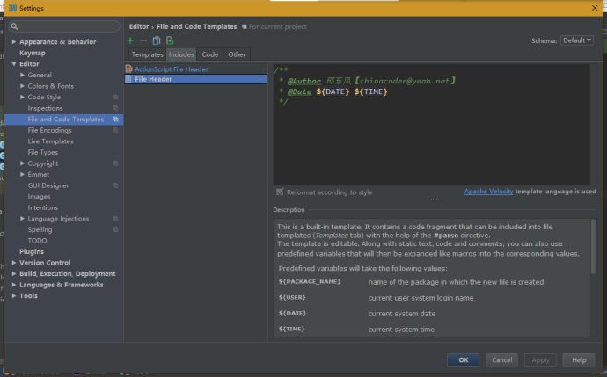This screenshot has height=377, width=607.
Task: Click the For current project icon in breadcrumb
Action: [x=245, y=26]
